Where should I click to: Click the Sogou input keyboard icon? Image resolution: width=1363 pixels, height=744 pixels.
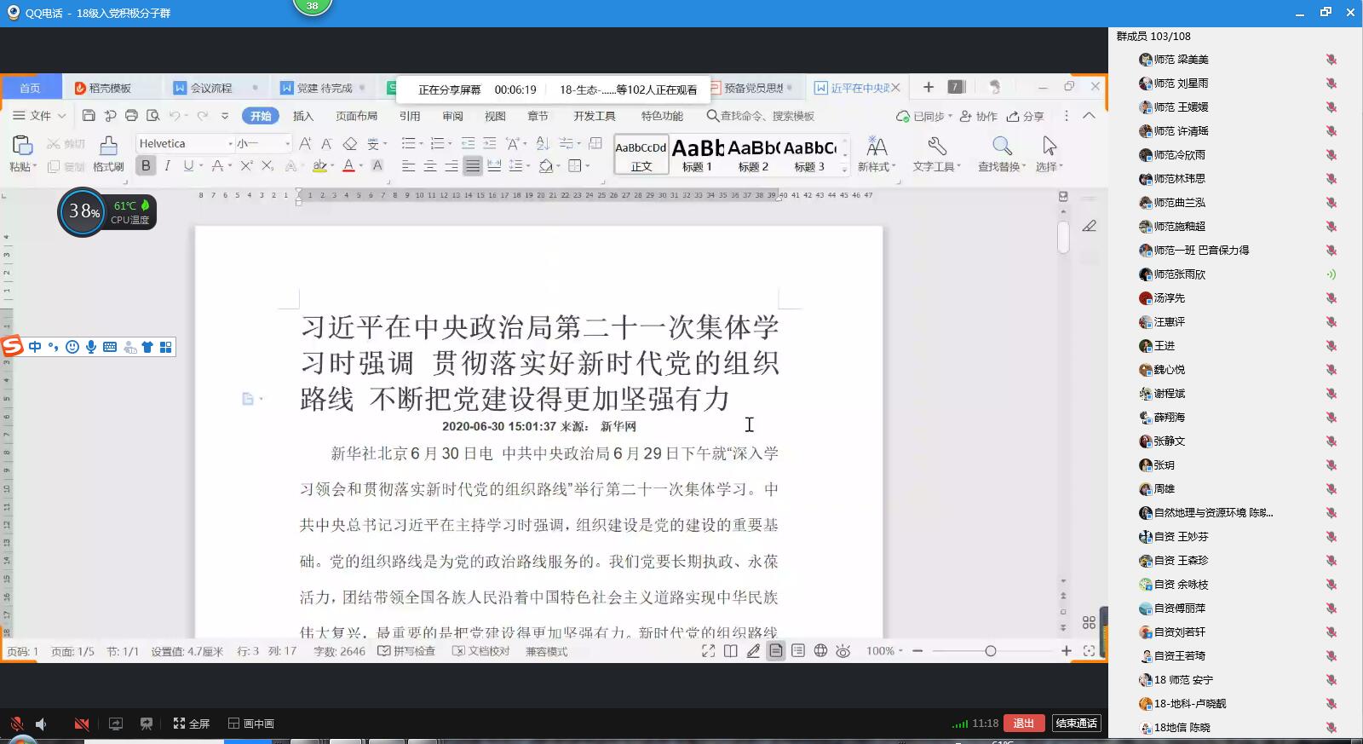point(110,347)
